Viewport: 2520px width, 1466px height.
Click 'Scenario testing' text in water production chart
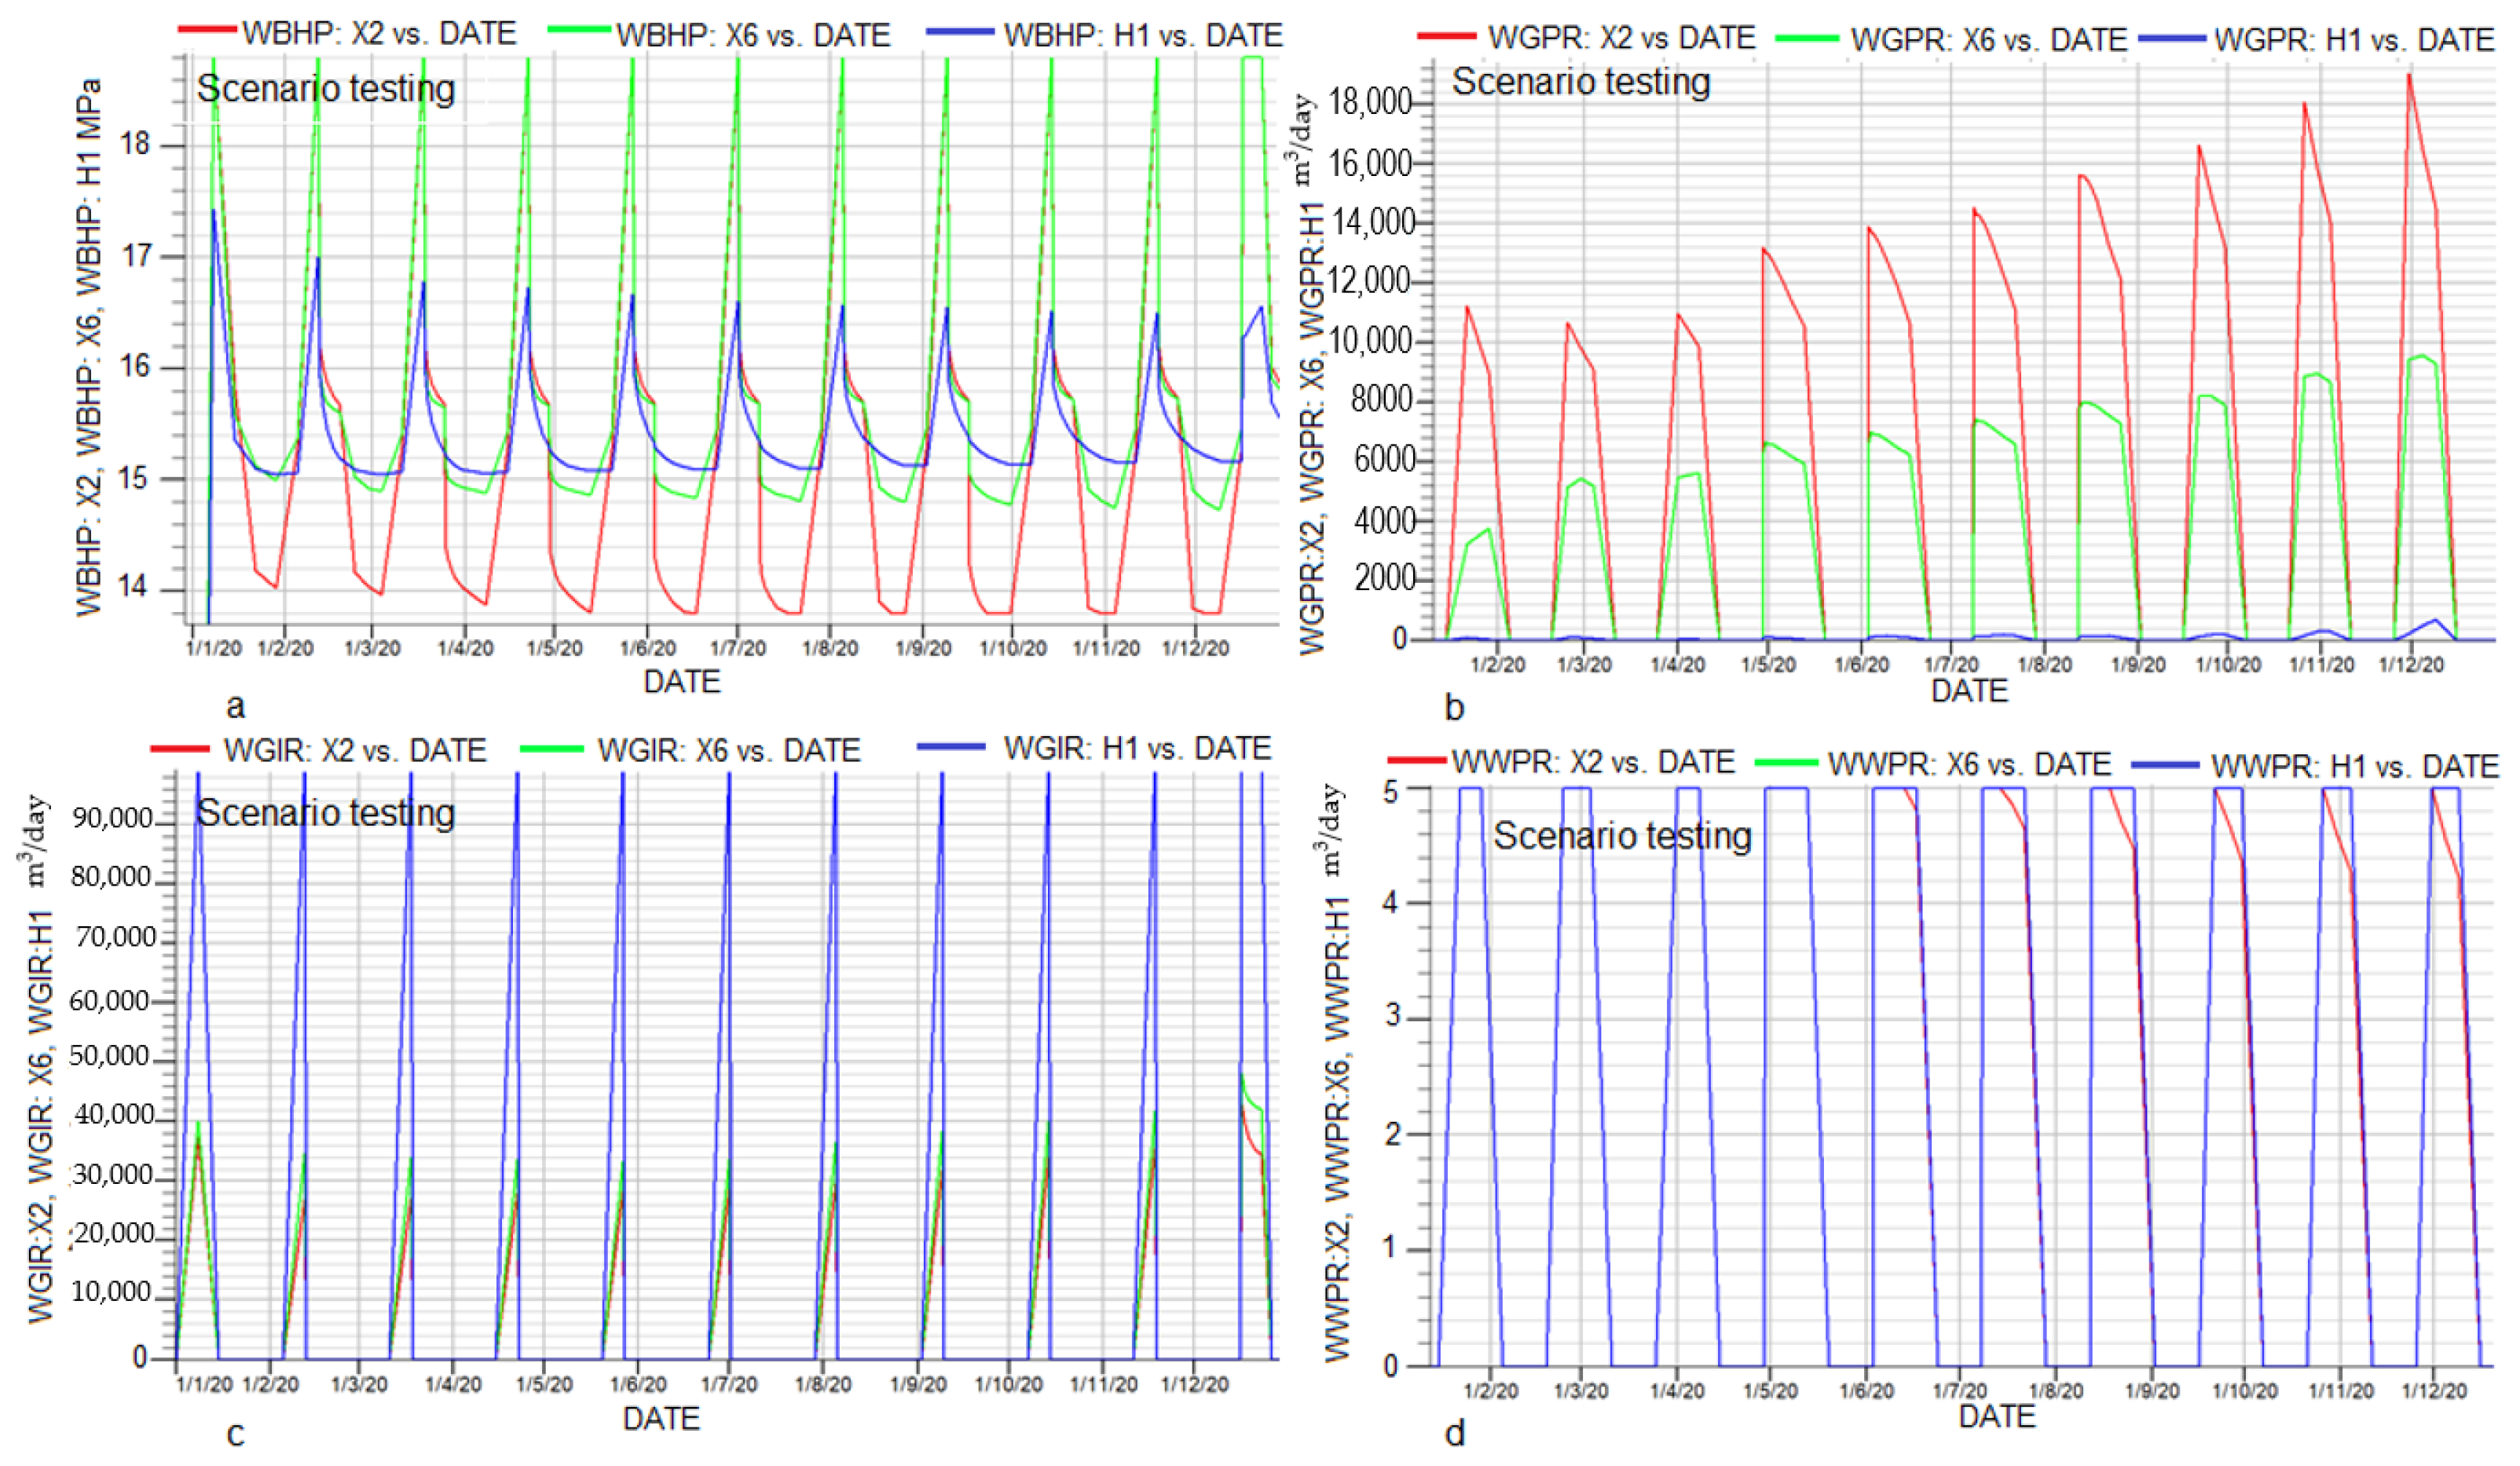coord(1622,835)
